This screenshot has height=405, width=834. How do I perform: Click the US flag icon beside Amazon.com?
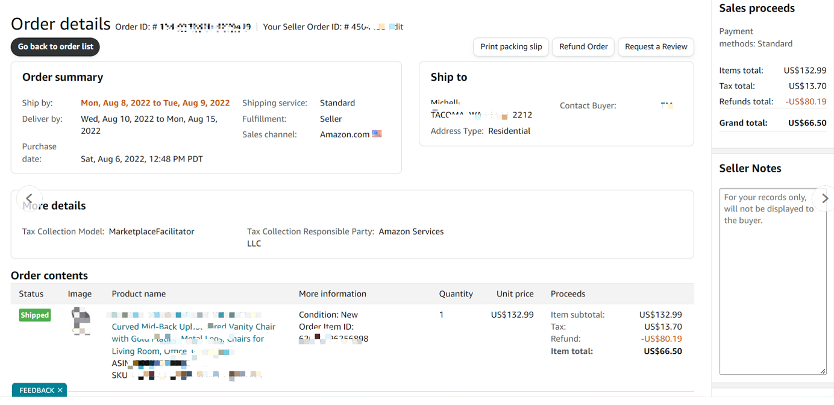[x=377, y=134]
